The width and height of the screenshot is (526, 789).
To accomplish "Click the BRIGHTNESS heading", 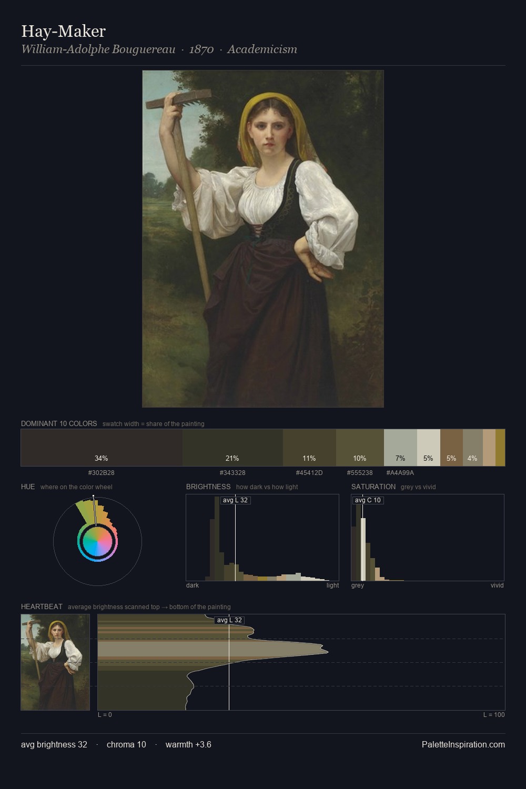I will pos(208,487).
